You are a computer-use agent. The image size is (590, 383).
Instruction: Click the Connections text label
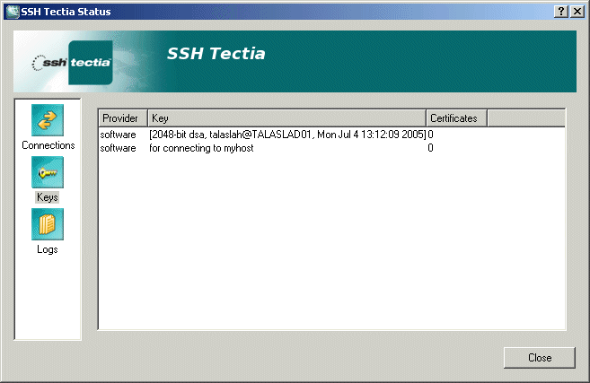[48, 145]
